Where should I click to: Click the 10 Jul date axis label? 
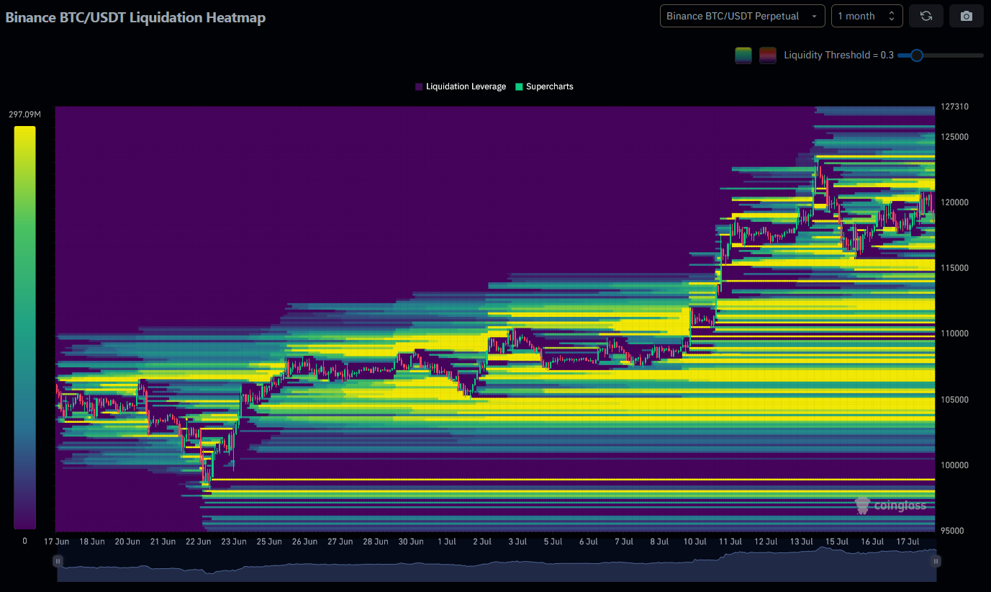pos(694,542)
